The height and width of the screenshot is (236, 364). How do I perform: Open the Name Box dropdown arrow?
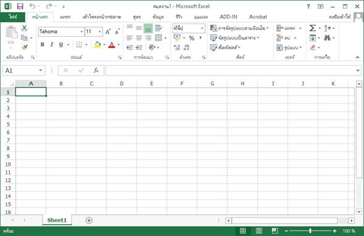point(40,70)
